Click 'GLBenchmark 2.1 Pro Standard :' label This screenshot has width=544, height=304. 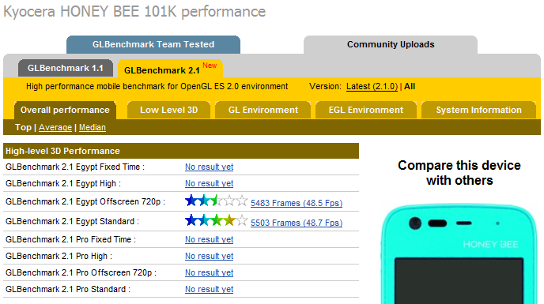(68, 289)
